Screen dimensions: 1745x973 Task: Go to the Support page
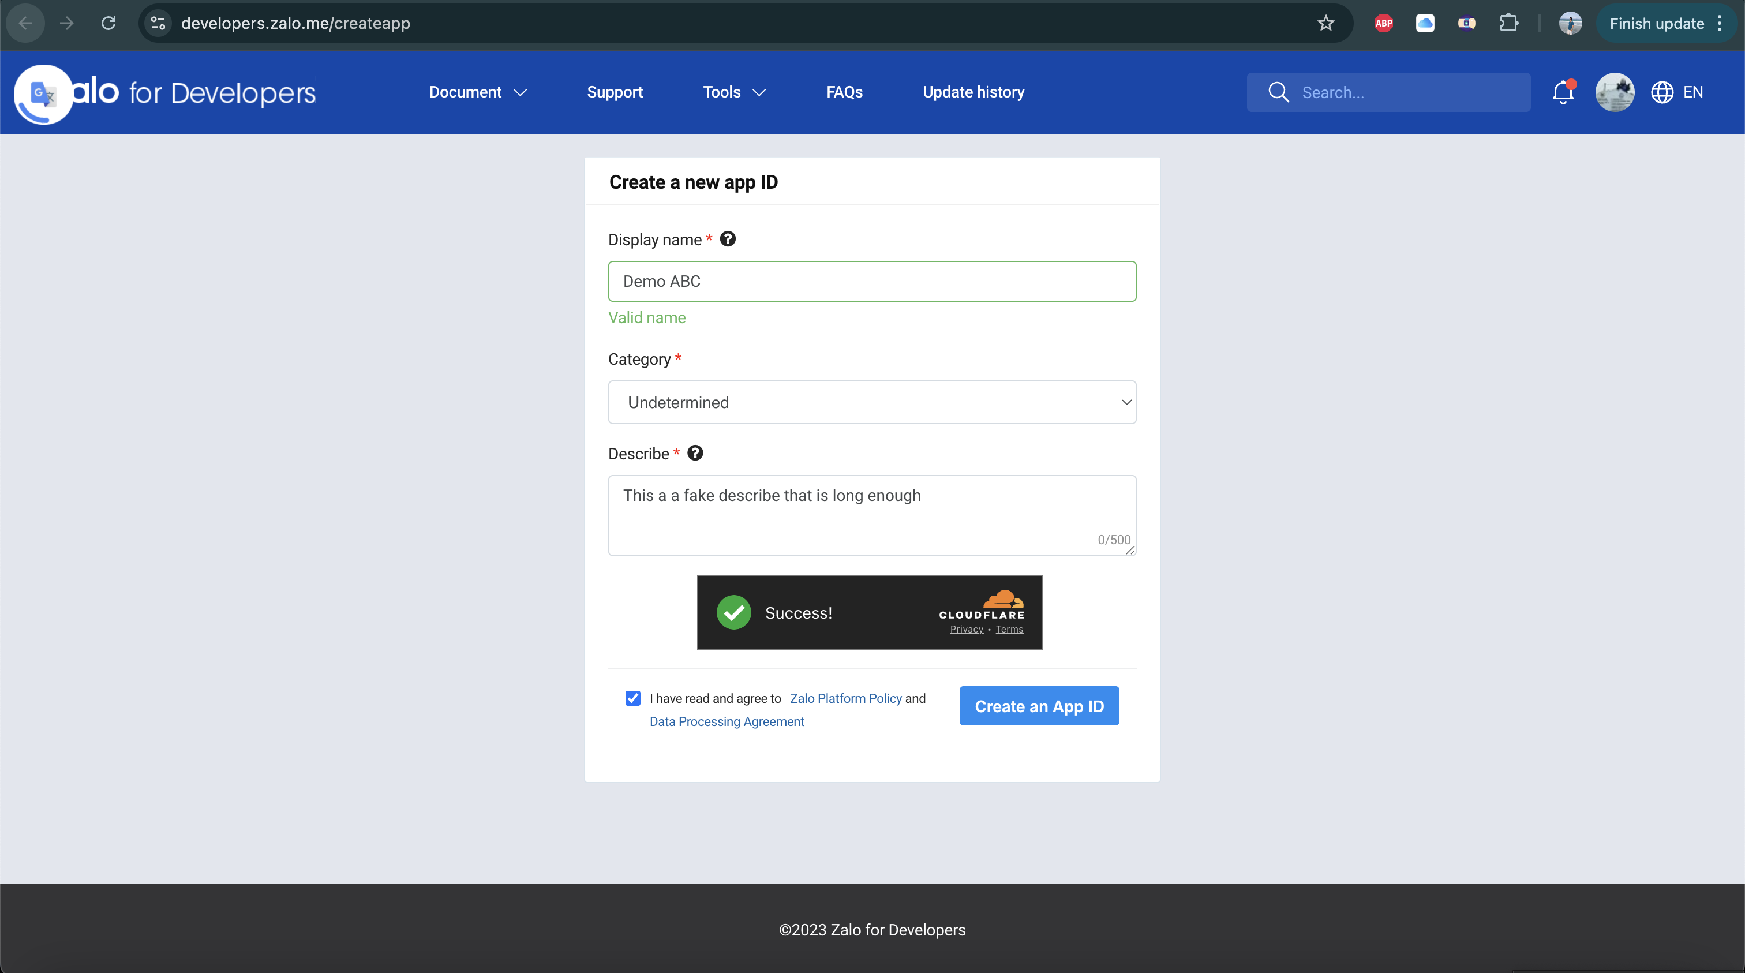click(x=615, y=92)
